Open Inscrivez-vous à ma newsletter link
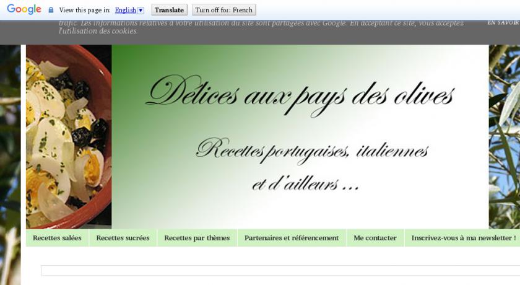 [x=463, y=238]
